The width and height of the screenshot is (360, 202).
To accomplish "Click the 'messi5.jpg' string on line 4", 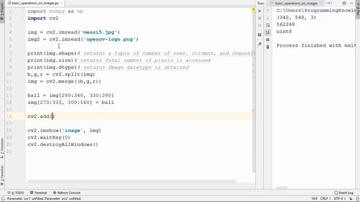I will (100, 33).
